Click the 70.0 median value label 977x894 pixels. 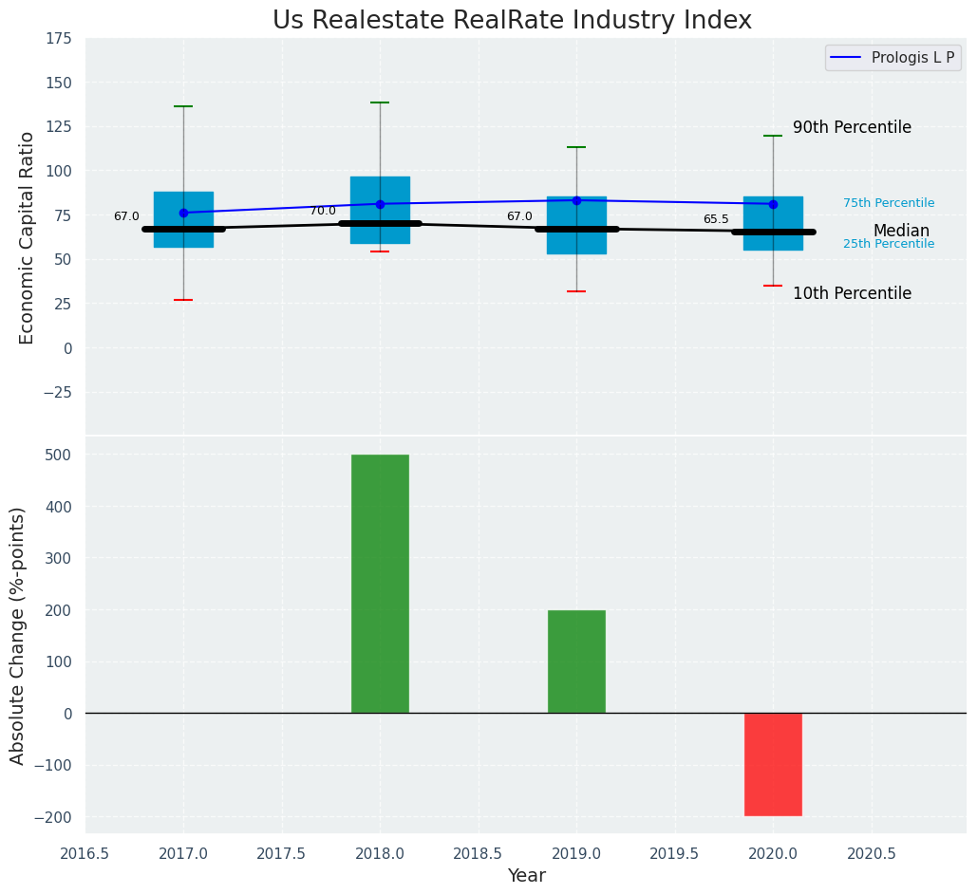click(x=323, y=211)
